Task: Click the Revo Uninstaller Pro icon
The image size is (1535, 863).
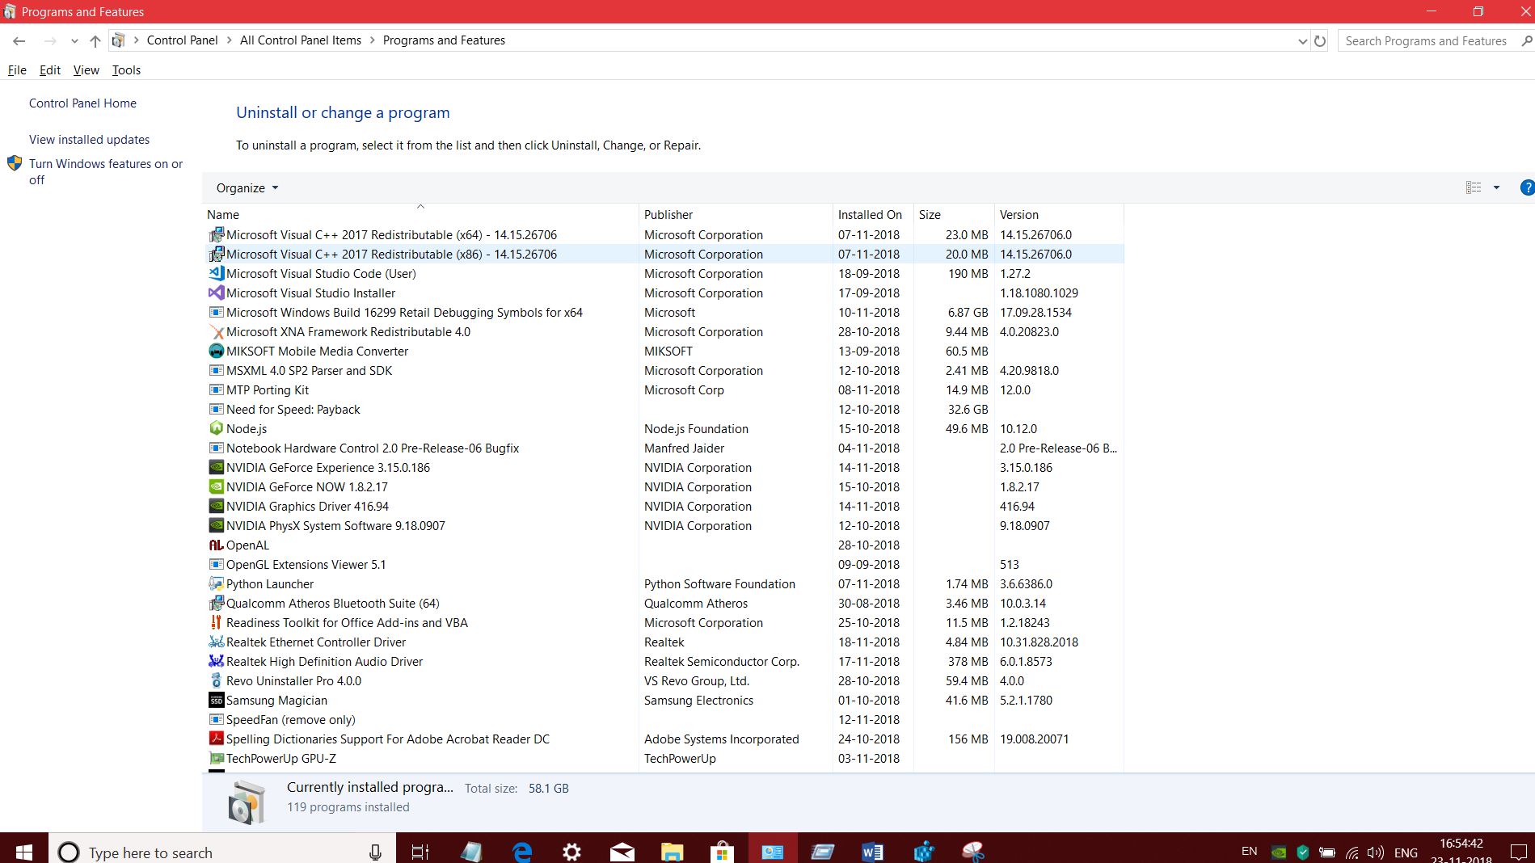Action: (x=216, y=680)
